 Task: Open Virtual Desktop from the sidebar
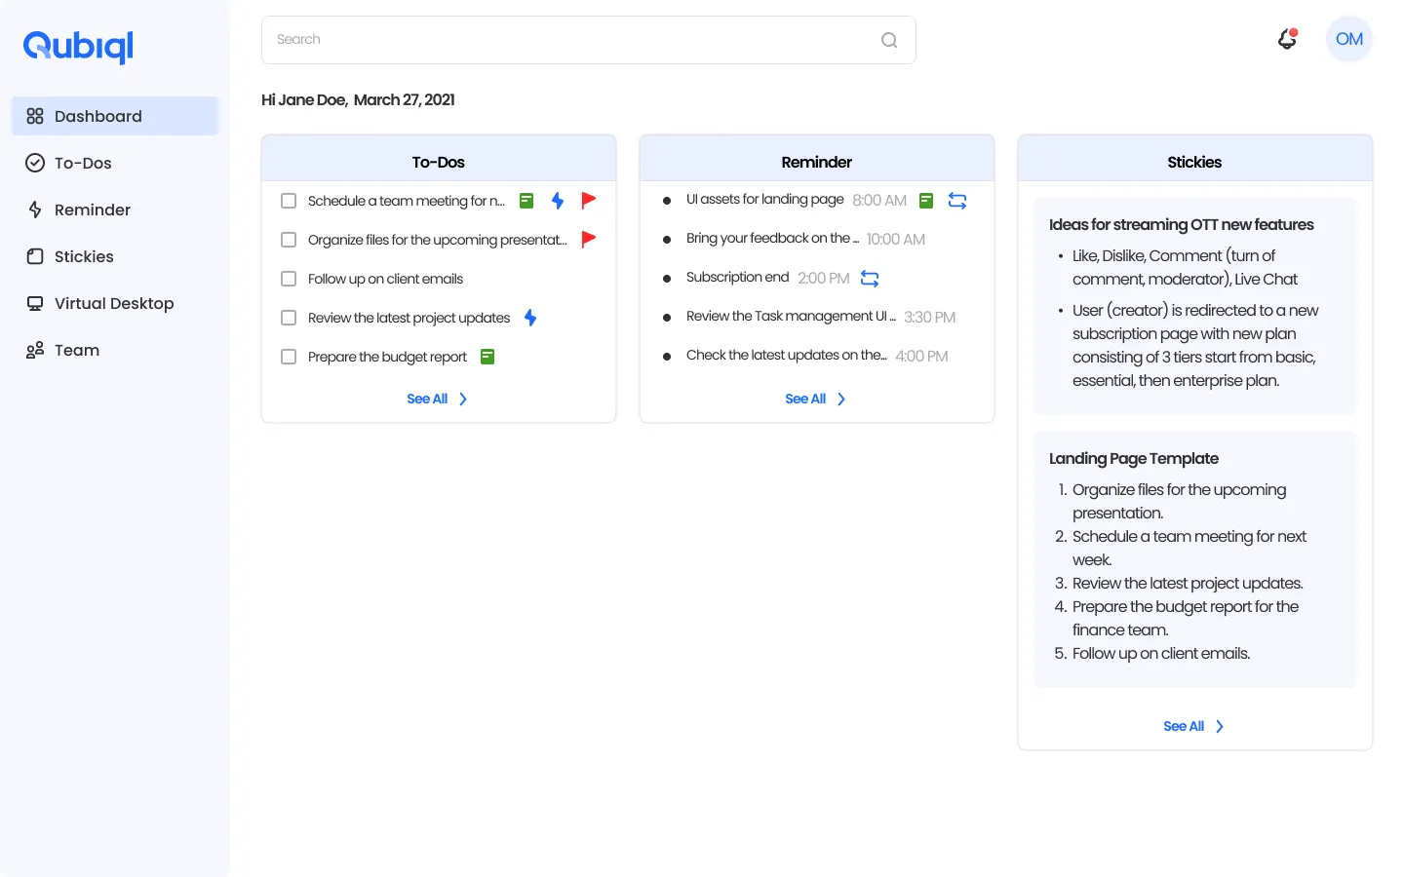click(x=113, y=303)
